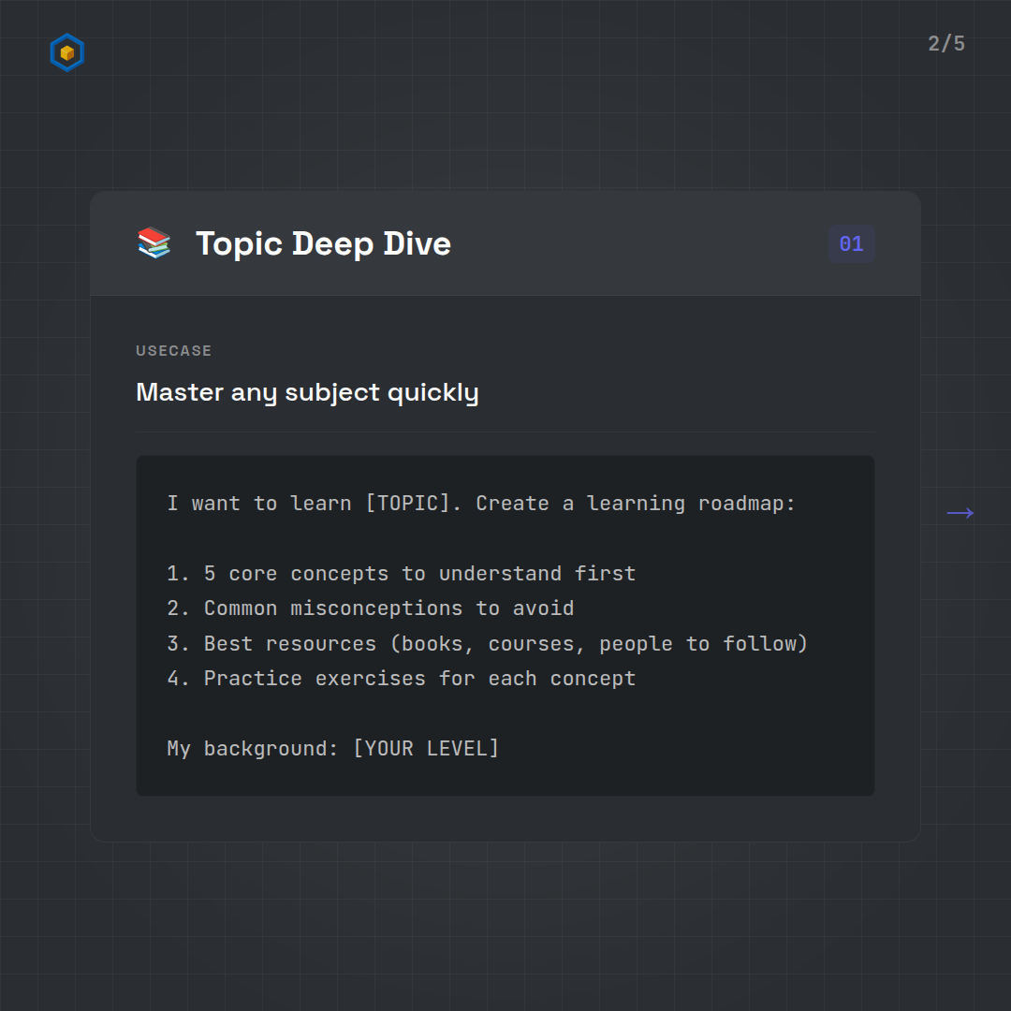Select the 'Practice exercises for each concept' line
This screenshot has height=1011, width=1011.
click(x=402, y=679)
